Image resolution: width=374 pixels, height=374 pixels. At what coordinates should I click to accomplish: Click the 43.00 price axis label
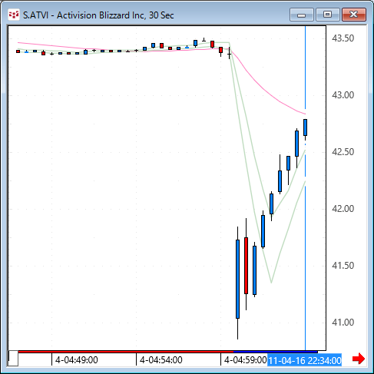click(343, 95)
